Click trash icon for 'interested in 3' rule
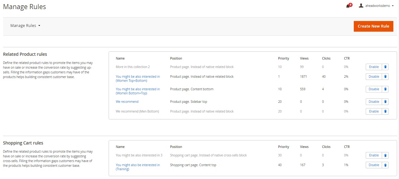The image size is (399, 179). (385, 155)
